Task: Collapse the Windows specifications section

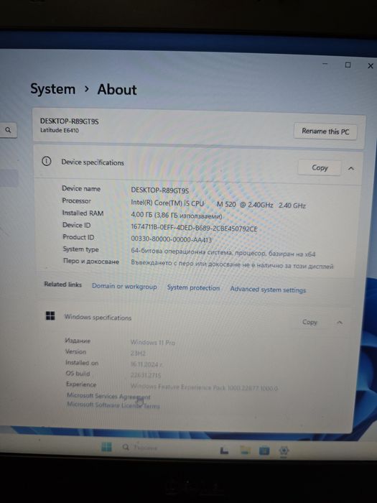Action: tap(340, 323)
